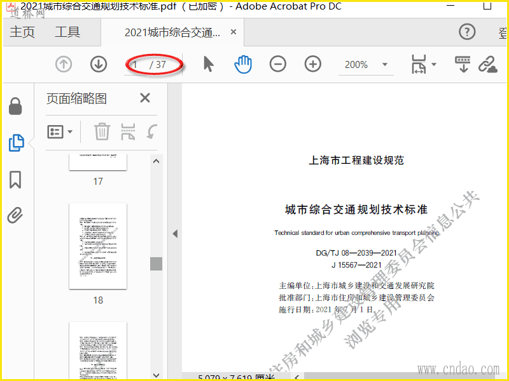
Task: Select the thumbnail below page 18
Action: (98, 350)
